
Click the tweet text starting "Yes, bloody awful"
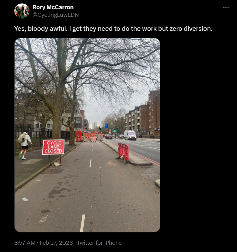coord(113,29)
